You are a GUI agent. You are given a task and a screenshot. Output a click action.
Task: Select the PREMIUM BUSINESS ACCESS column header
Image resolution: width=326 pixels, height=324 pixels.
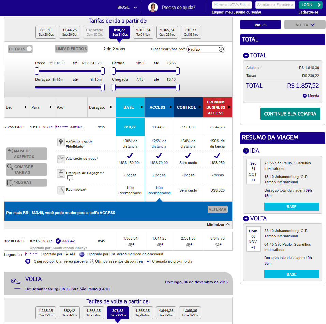[x=218, y=107]
